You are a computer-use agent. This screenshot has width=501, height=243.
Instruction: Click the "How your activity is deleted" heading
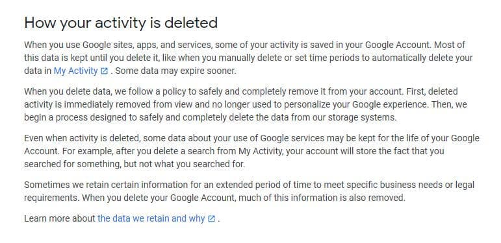(121, 23)
